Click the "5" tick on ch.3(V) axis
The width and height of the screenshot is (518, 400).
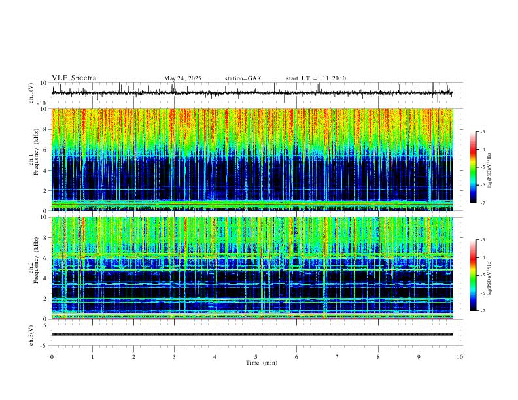[46, 325]
